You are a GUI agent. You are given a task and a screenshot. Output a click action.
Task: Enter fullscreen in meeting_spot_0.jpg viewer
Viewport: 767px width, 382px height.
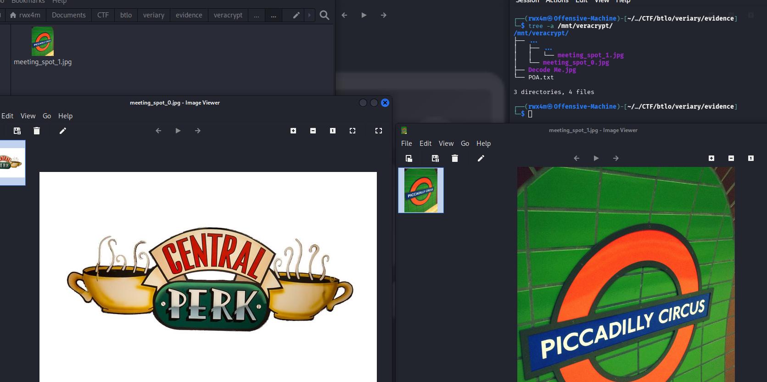coord(379,131)
